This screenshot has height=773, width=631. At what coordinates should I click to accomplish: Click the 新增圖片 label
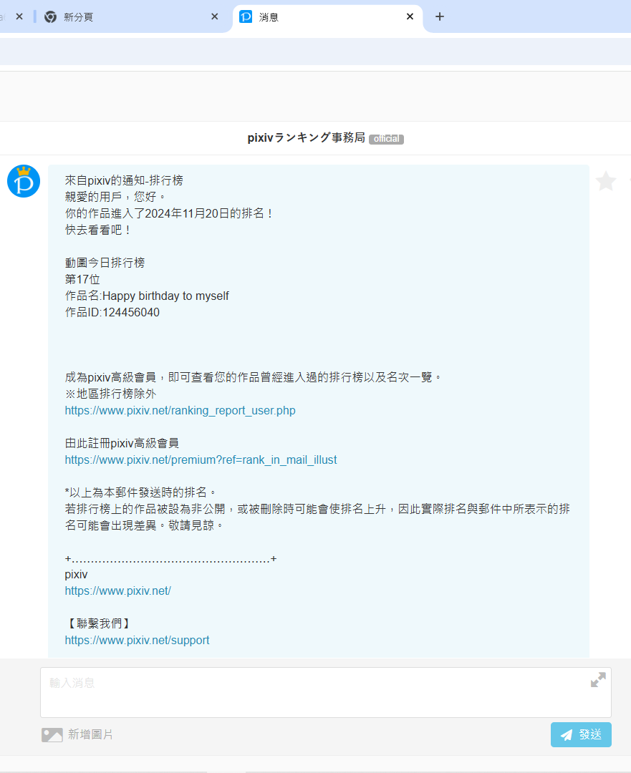pyautogui.click(x=90, y=734)
